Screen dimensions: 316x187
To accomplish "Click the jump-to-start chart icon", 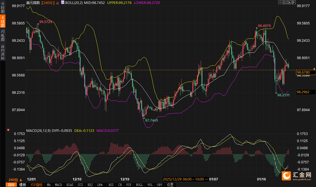I will [x=284, y=2].
